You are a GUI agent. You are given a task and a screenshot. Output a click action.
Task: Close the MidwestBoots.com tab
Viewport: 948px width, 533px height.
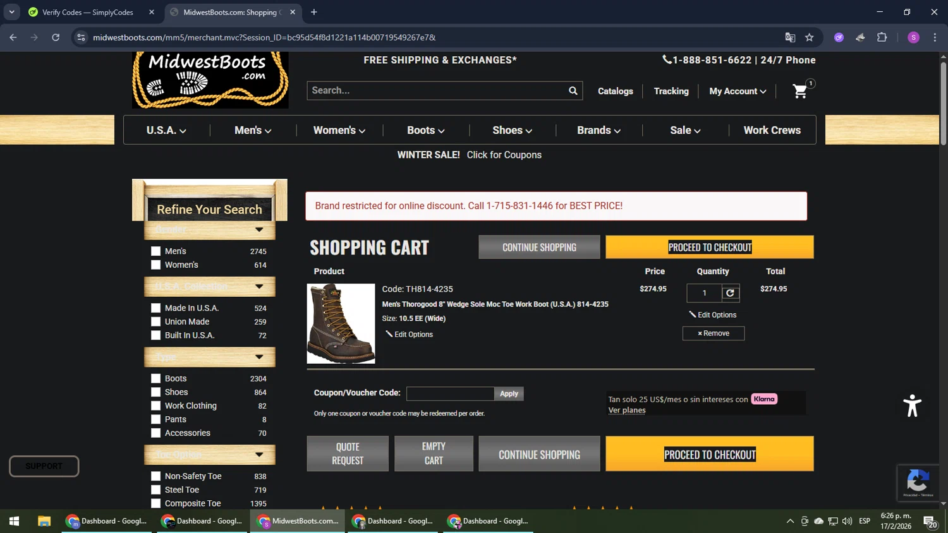point(293,12)
